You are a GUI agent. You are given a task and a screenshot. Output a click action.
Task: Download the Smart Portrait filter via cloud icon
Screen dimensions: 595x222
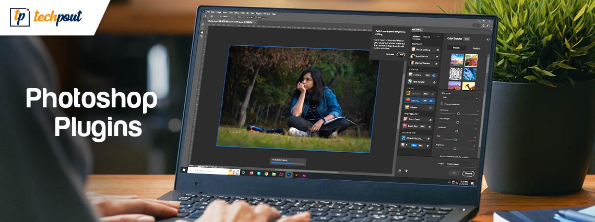[x=437, y=56]
